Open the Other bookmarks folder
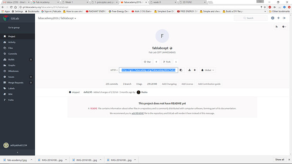292x164 pixels. coord(279,11)
